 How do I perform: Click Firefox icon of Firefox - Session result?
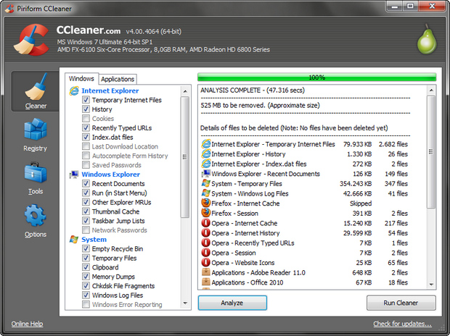[206, 213]
